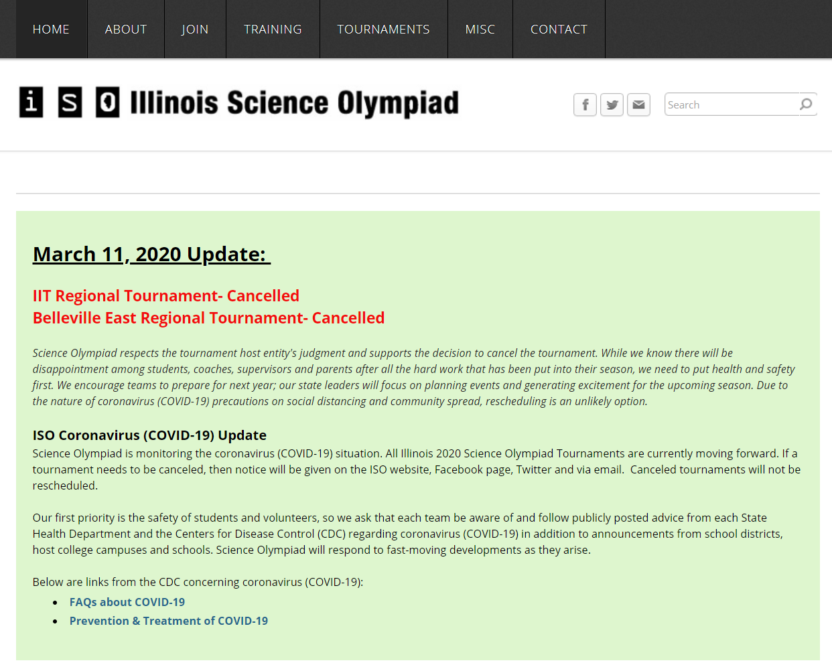Follow Prevention & Treatment of COVID-19 link
Viewport: 832px width, 671px height.
point(169,621)
